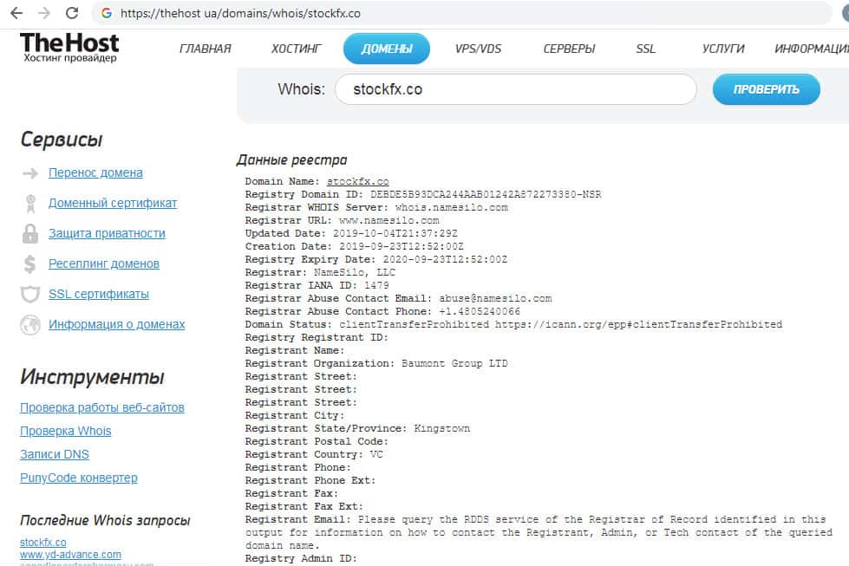Screen dimensions: 849x566
Task: Click the Updated Date 2019-10-04T21:37:29Z value
Action: [395, 234]
